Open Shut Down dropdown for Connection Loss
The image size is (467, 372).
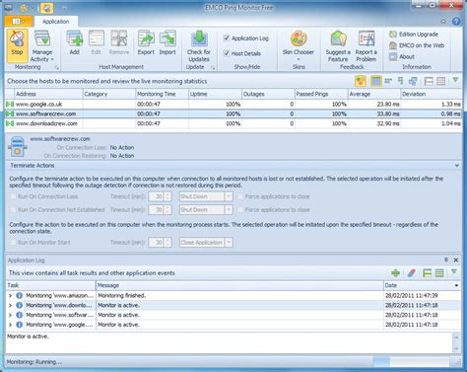point(229,196)
